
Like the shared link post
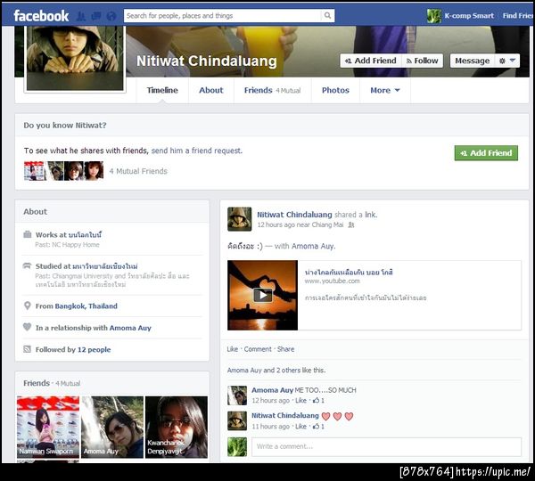[x=233, y=349]
